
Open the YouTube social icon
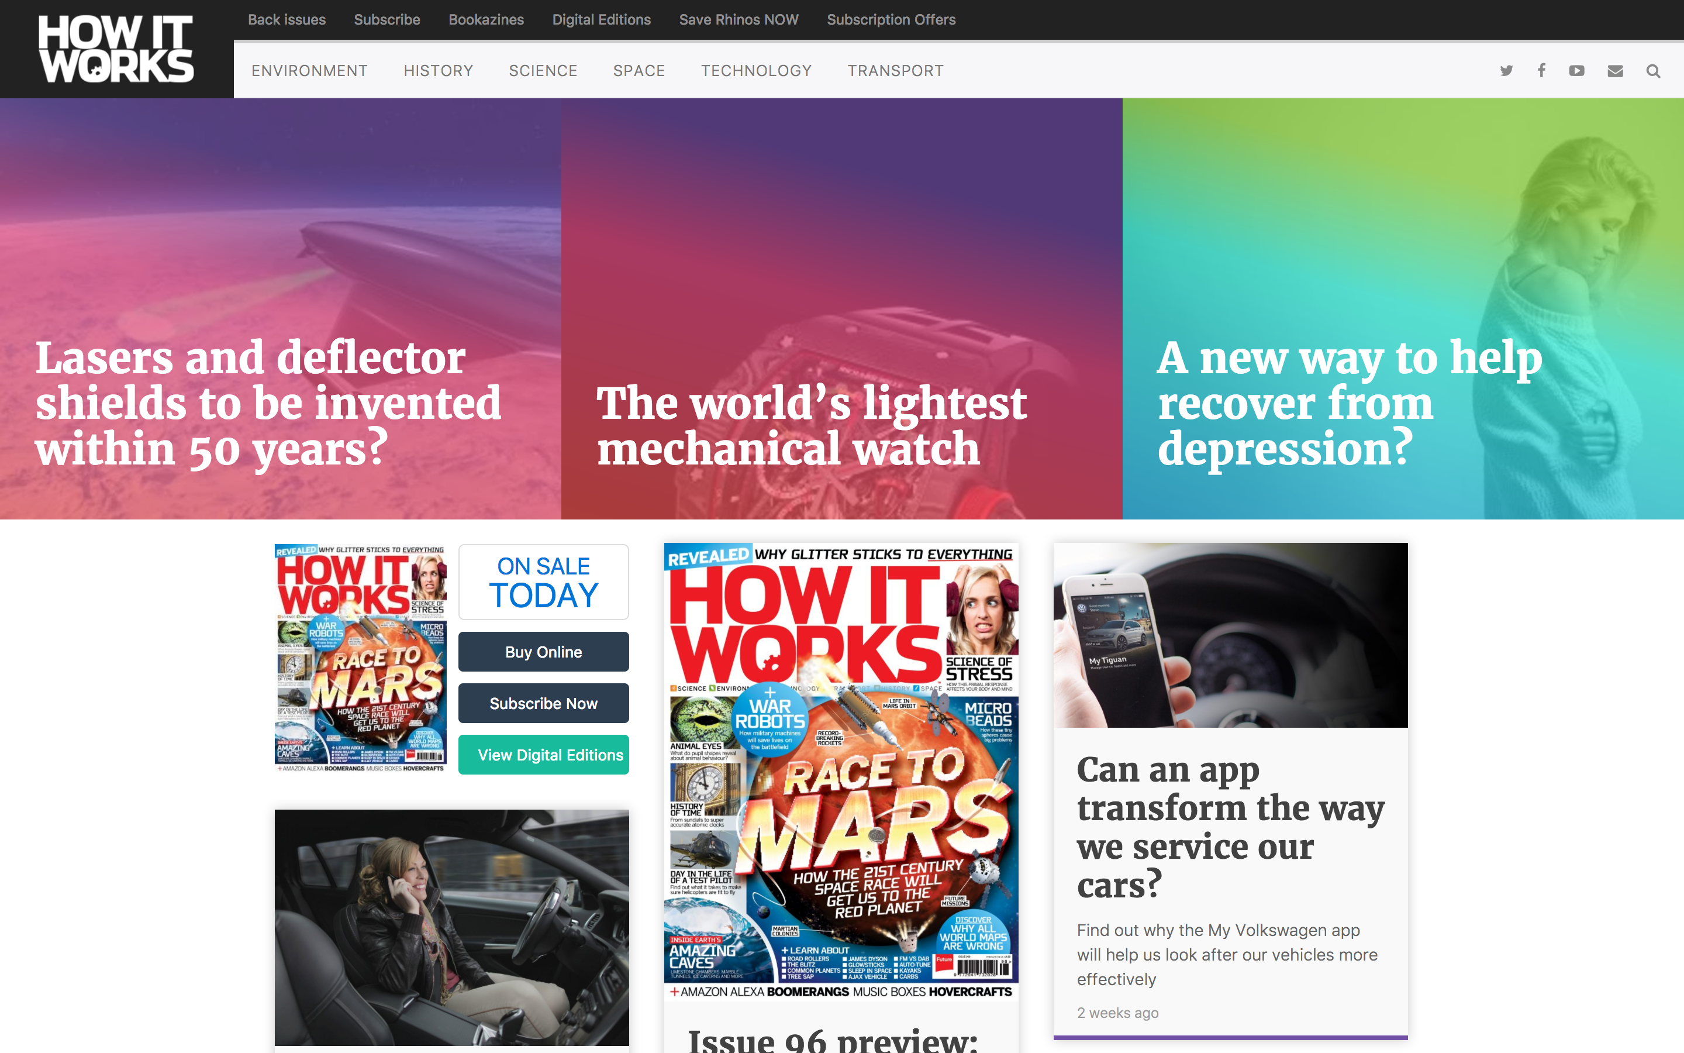1577,70
